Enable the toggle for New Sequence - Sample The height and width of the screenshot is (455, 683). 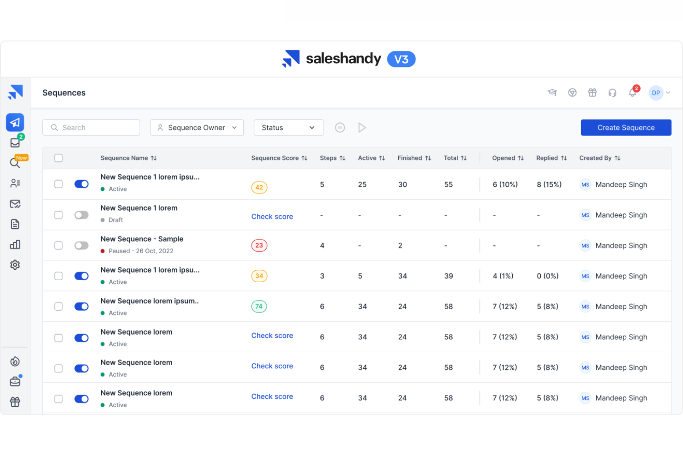[81, 245]
